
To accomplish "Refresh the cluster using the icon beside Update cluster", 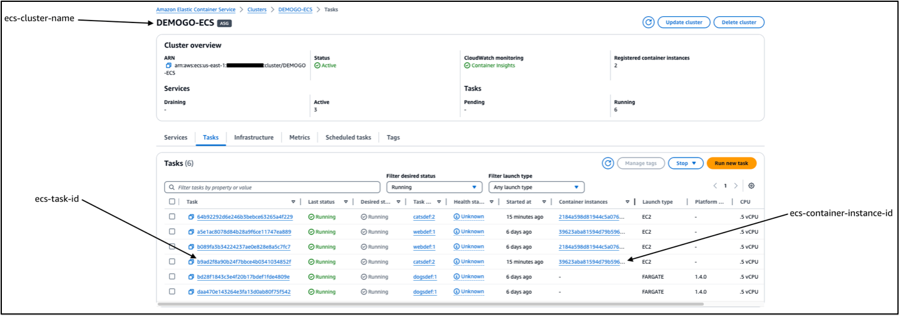I will coord(649,22).
